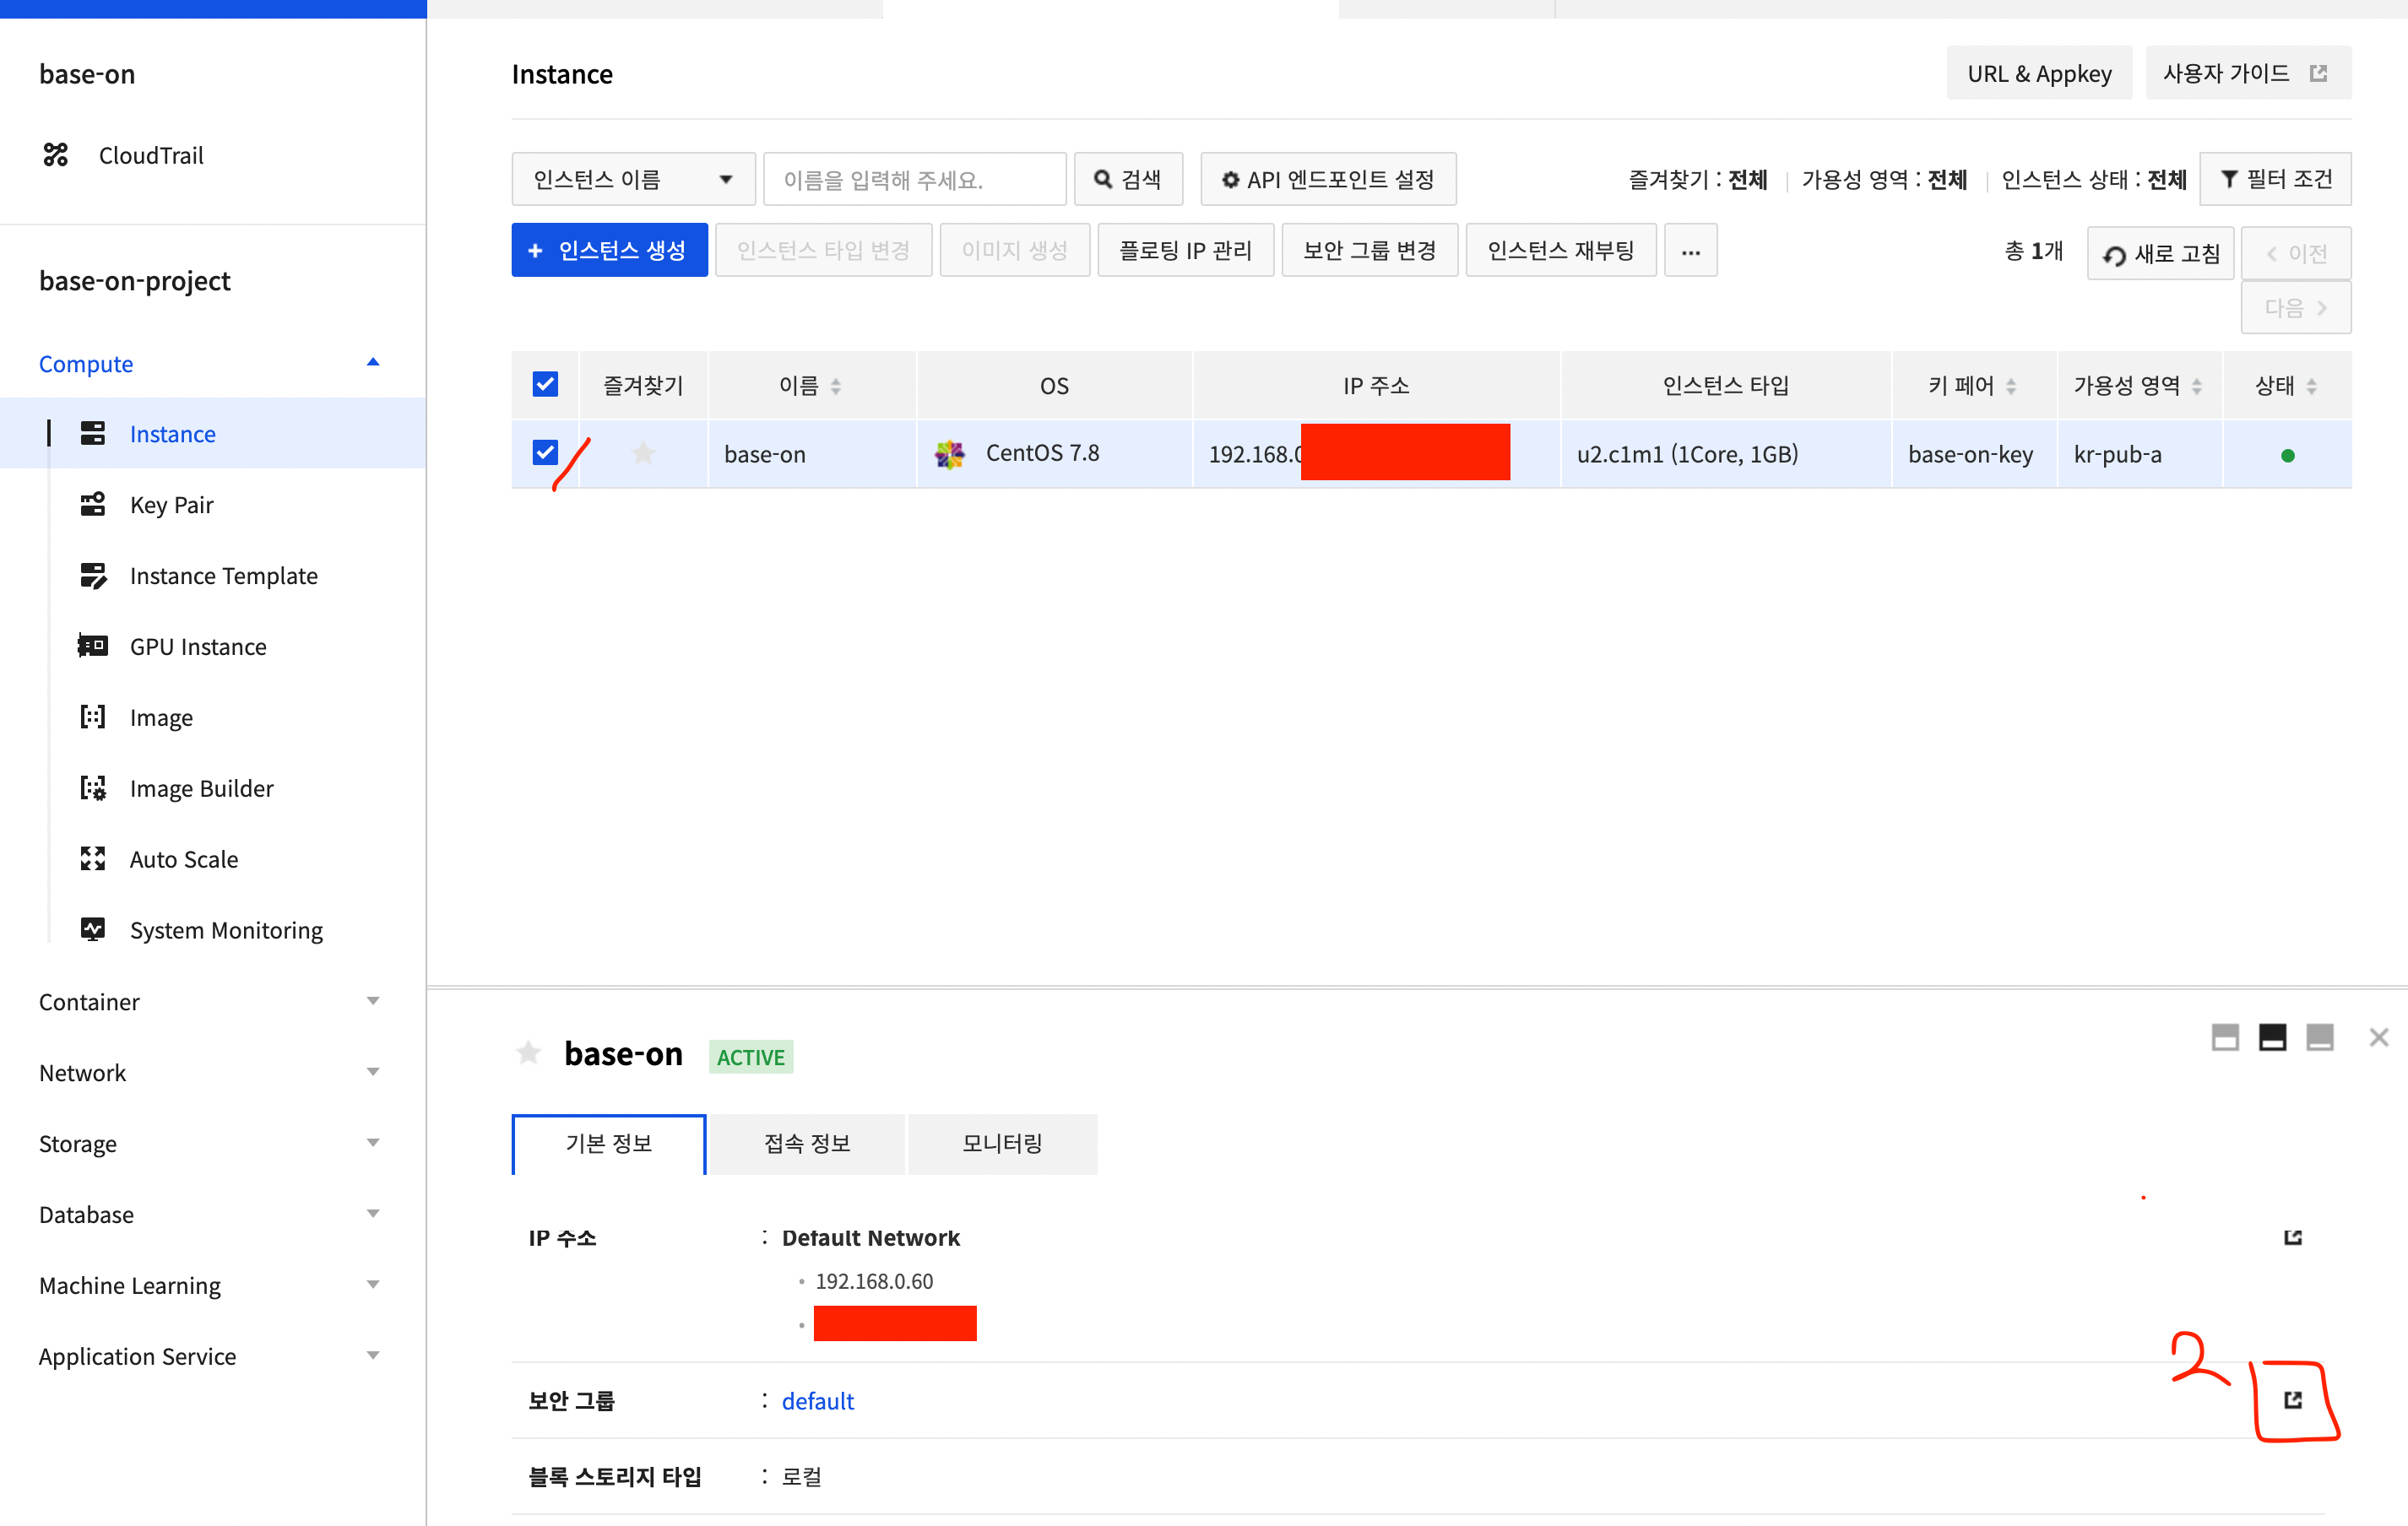Open Image Builder via its icon
This screenshot has width=2408, height=1526.
point(93,788)
